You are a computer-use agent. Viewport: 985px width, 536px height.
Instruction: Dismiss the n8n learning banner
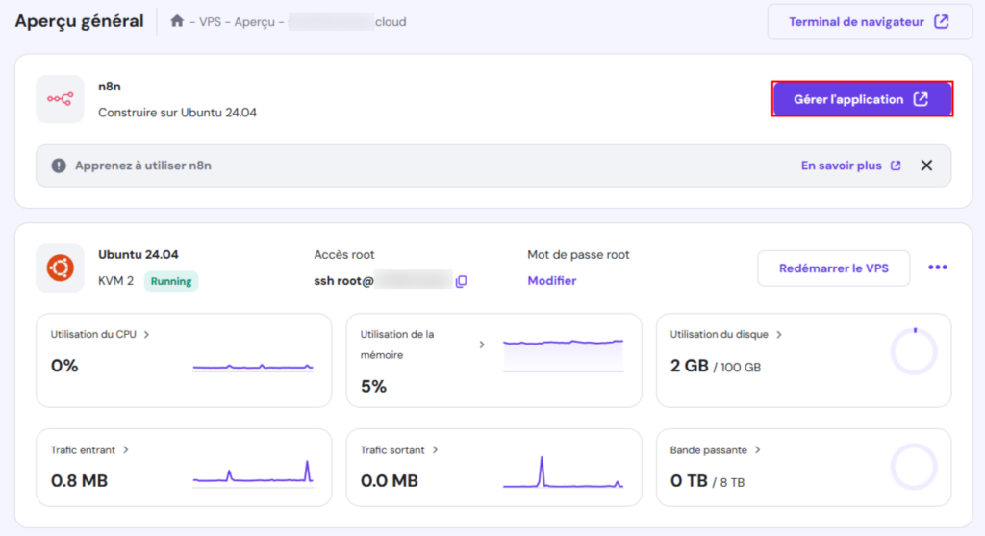point(926,166)
